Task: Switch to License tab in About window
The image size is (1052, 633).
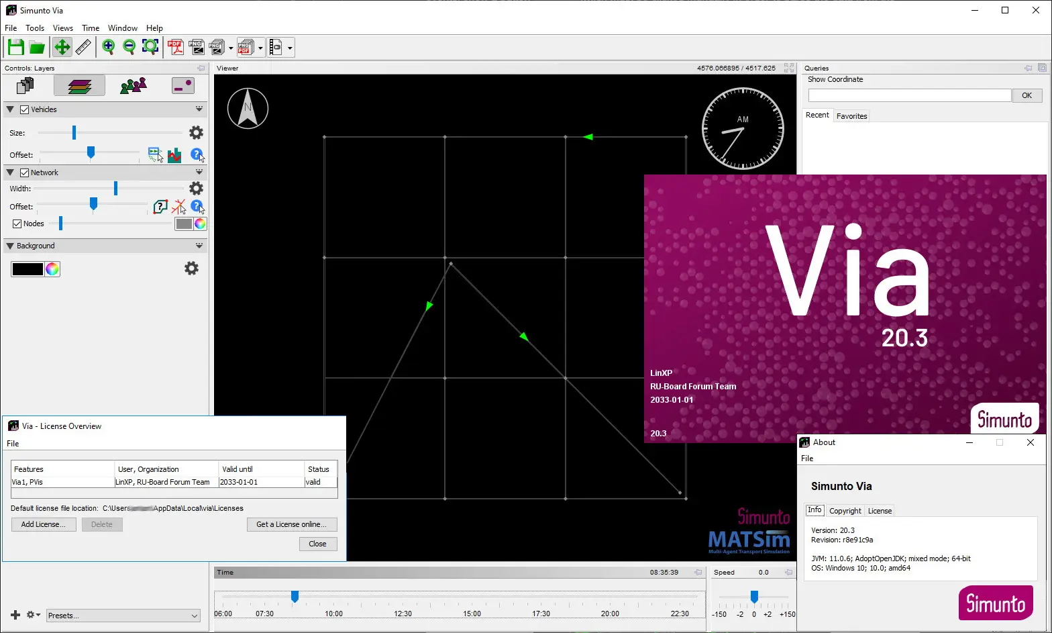Action: click(880, 511)
